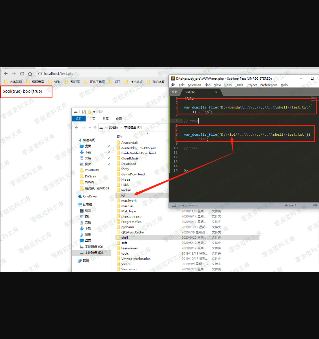Click the browser home icon
319x339 pixels.
pyautogui.click(x=30, y=74)
